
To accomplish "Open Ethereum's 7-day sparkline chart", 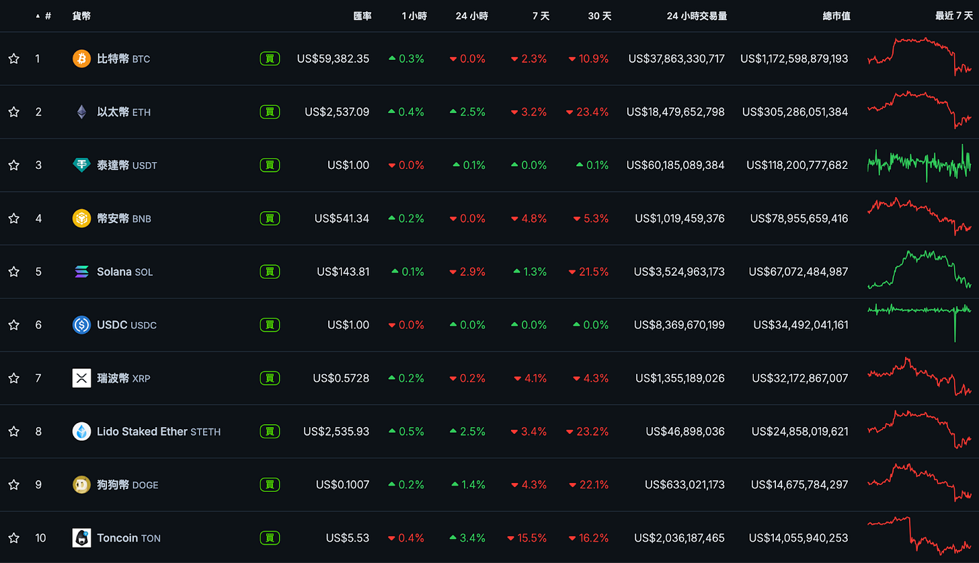I will tap(919, 110).
